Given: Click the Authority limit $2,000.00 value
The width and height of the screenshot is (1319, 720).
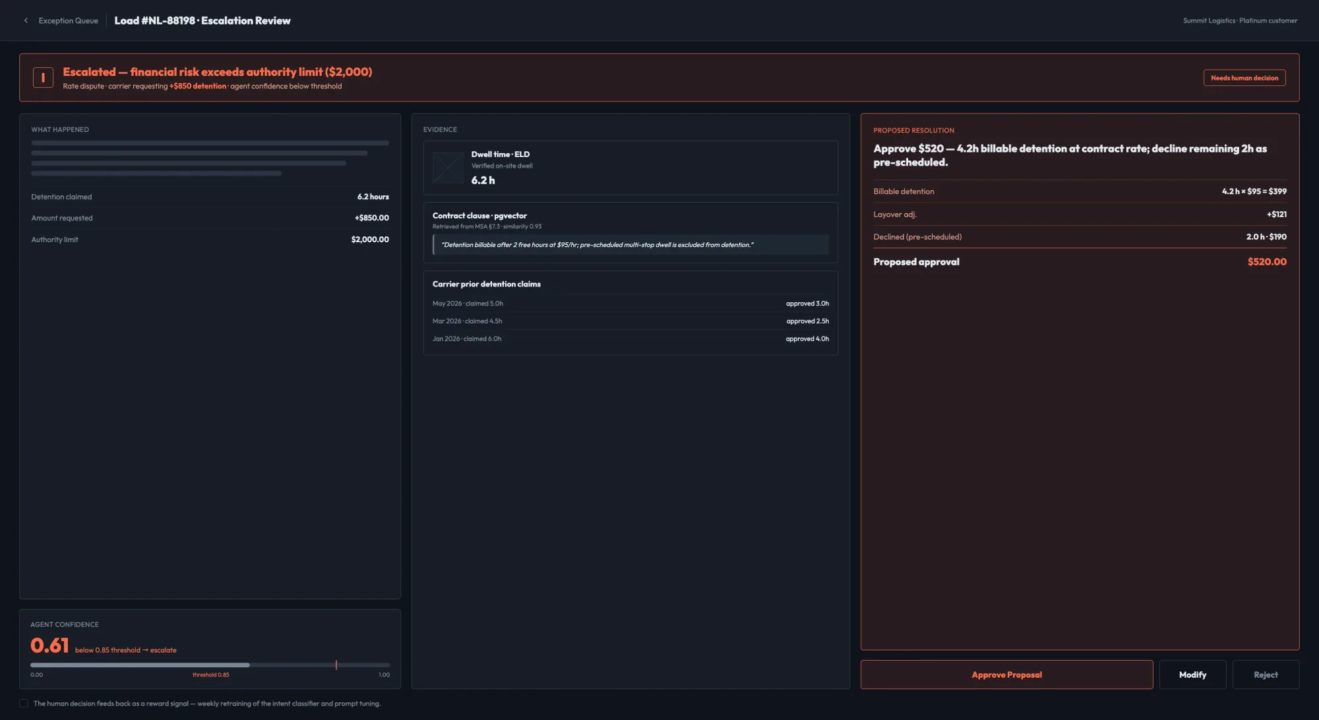Looking at the screenshot, I should 369,240.
